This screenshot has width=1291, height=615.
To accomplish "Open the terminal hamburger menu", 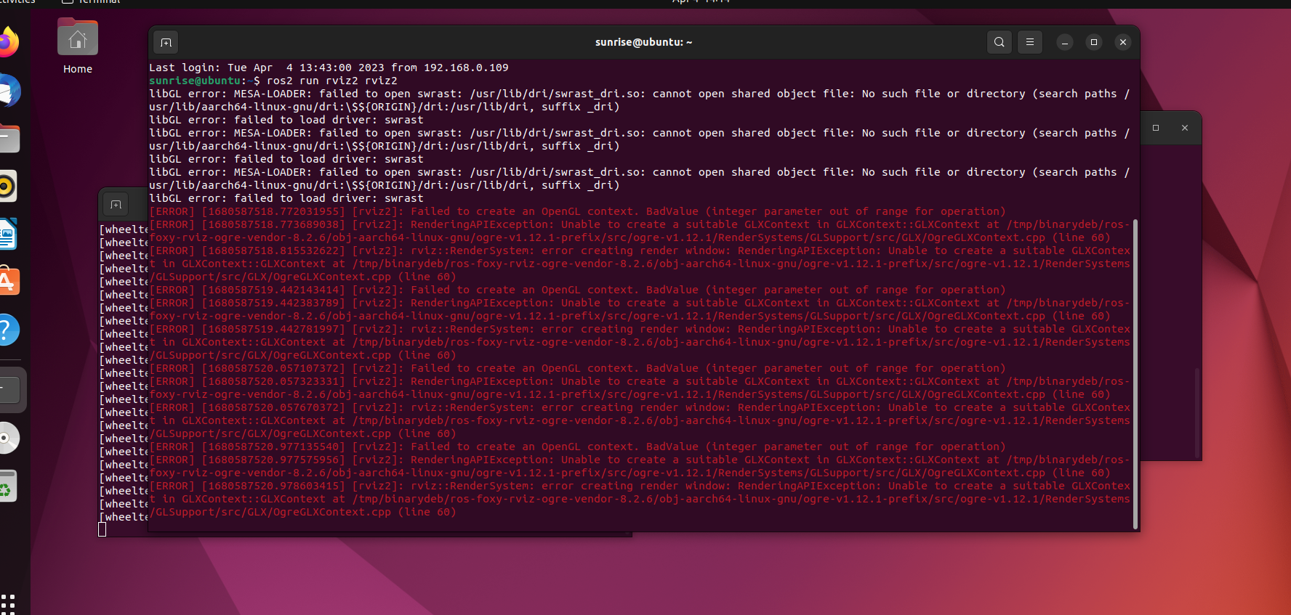I will click(x=1030, y=42).
